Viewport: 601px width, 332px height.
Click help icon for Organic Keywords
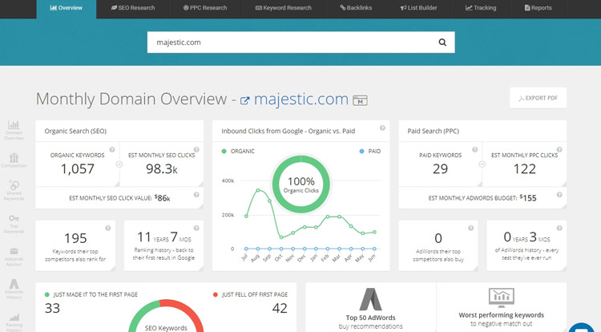tap(112, 149)
